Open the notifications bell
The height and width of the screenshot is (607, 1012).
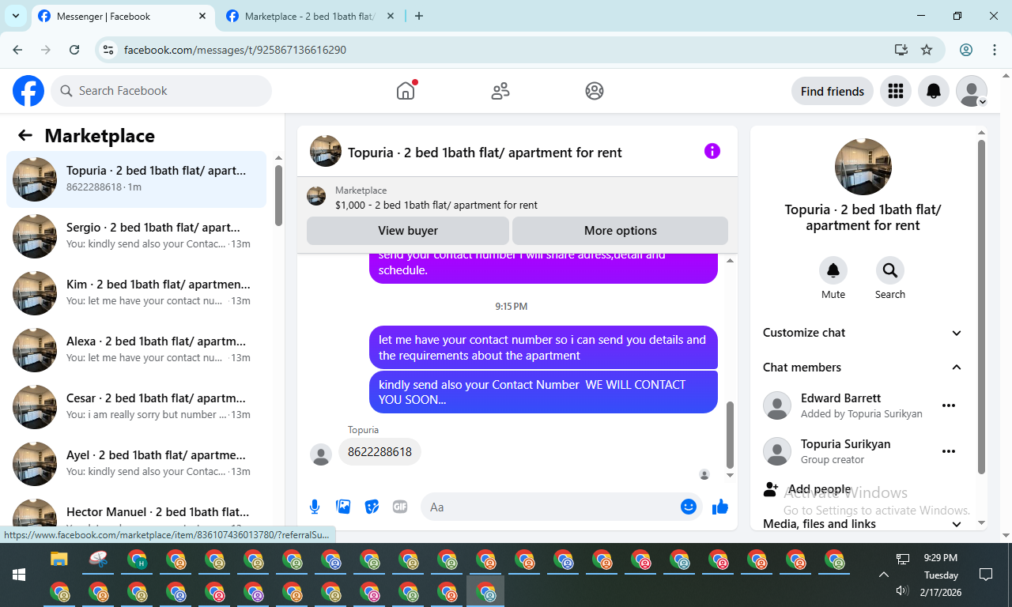(934, 91)
